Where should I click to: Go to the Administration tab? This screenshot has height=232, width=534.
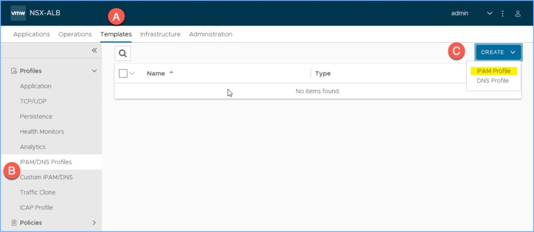[x=211, y=34]
